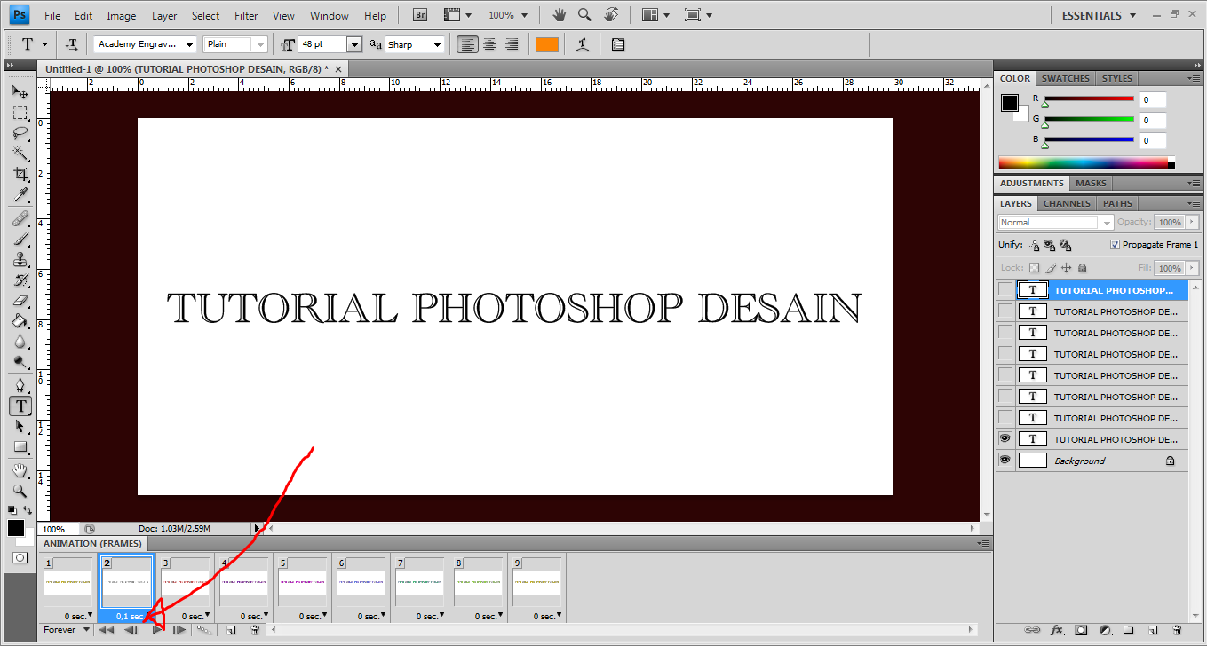Open the font family dropdown
The height and width of the screenshot is (646, 1207).
pyautogui.click(x=190, y=44)
